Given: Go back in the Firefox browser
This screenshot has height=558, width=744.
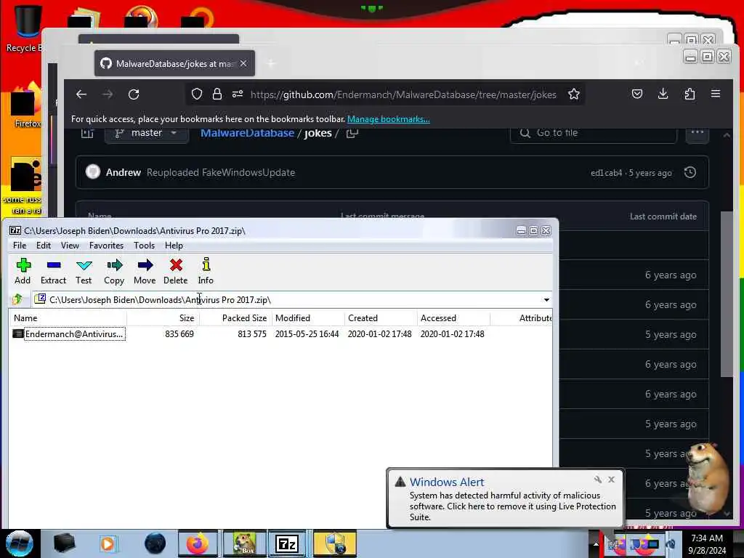Looking at the screenshot, I should coord(81,94).
